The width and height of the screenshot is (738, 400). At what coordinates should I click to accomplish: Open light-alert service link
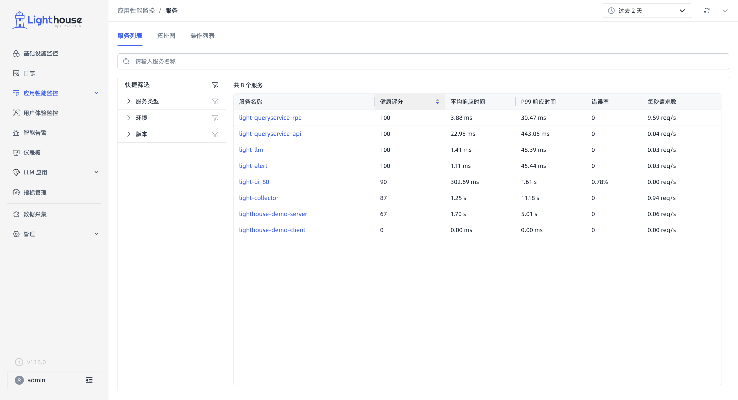tap(253, 166)
